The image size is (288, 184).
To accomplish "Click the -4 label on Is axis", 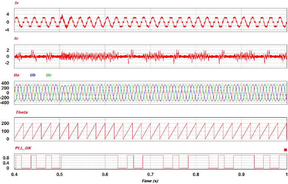I will (6, 30).
